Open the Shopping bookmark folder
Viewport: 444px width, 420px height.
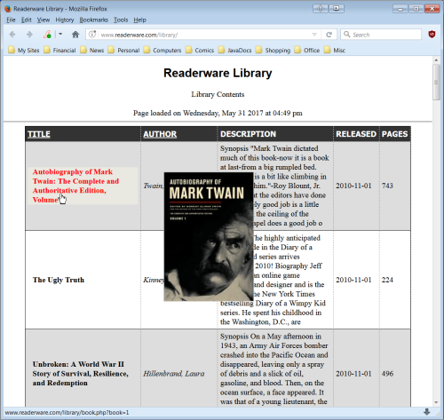[274, 50]
